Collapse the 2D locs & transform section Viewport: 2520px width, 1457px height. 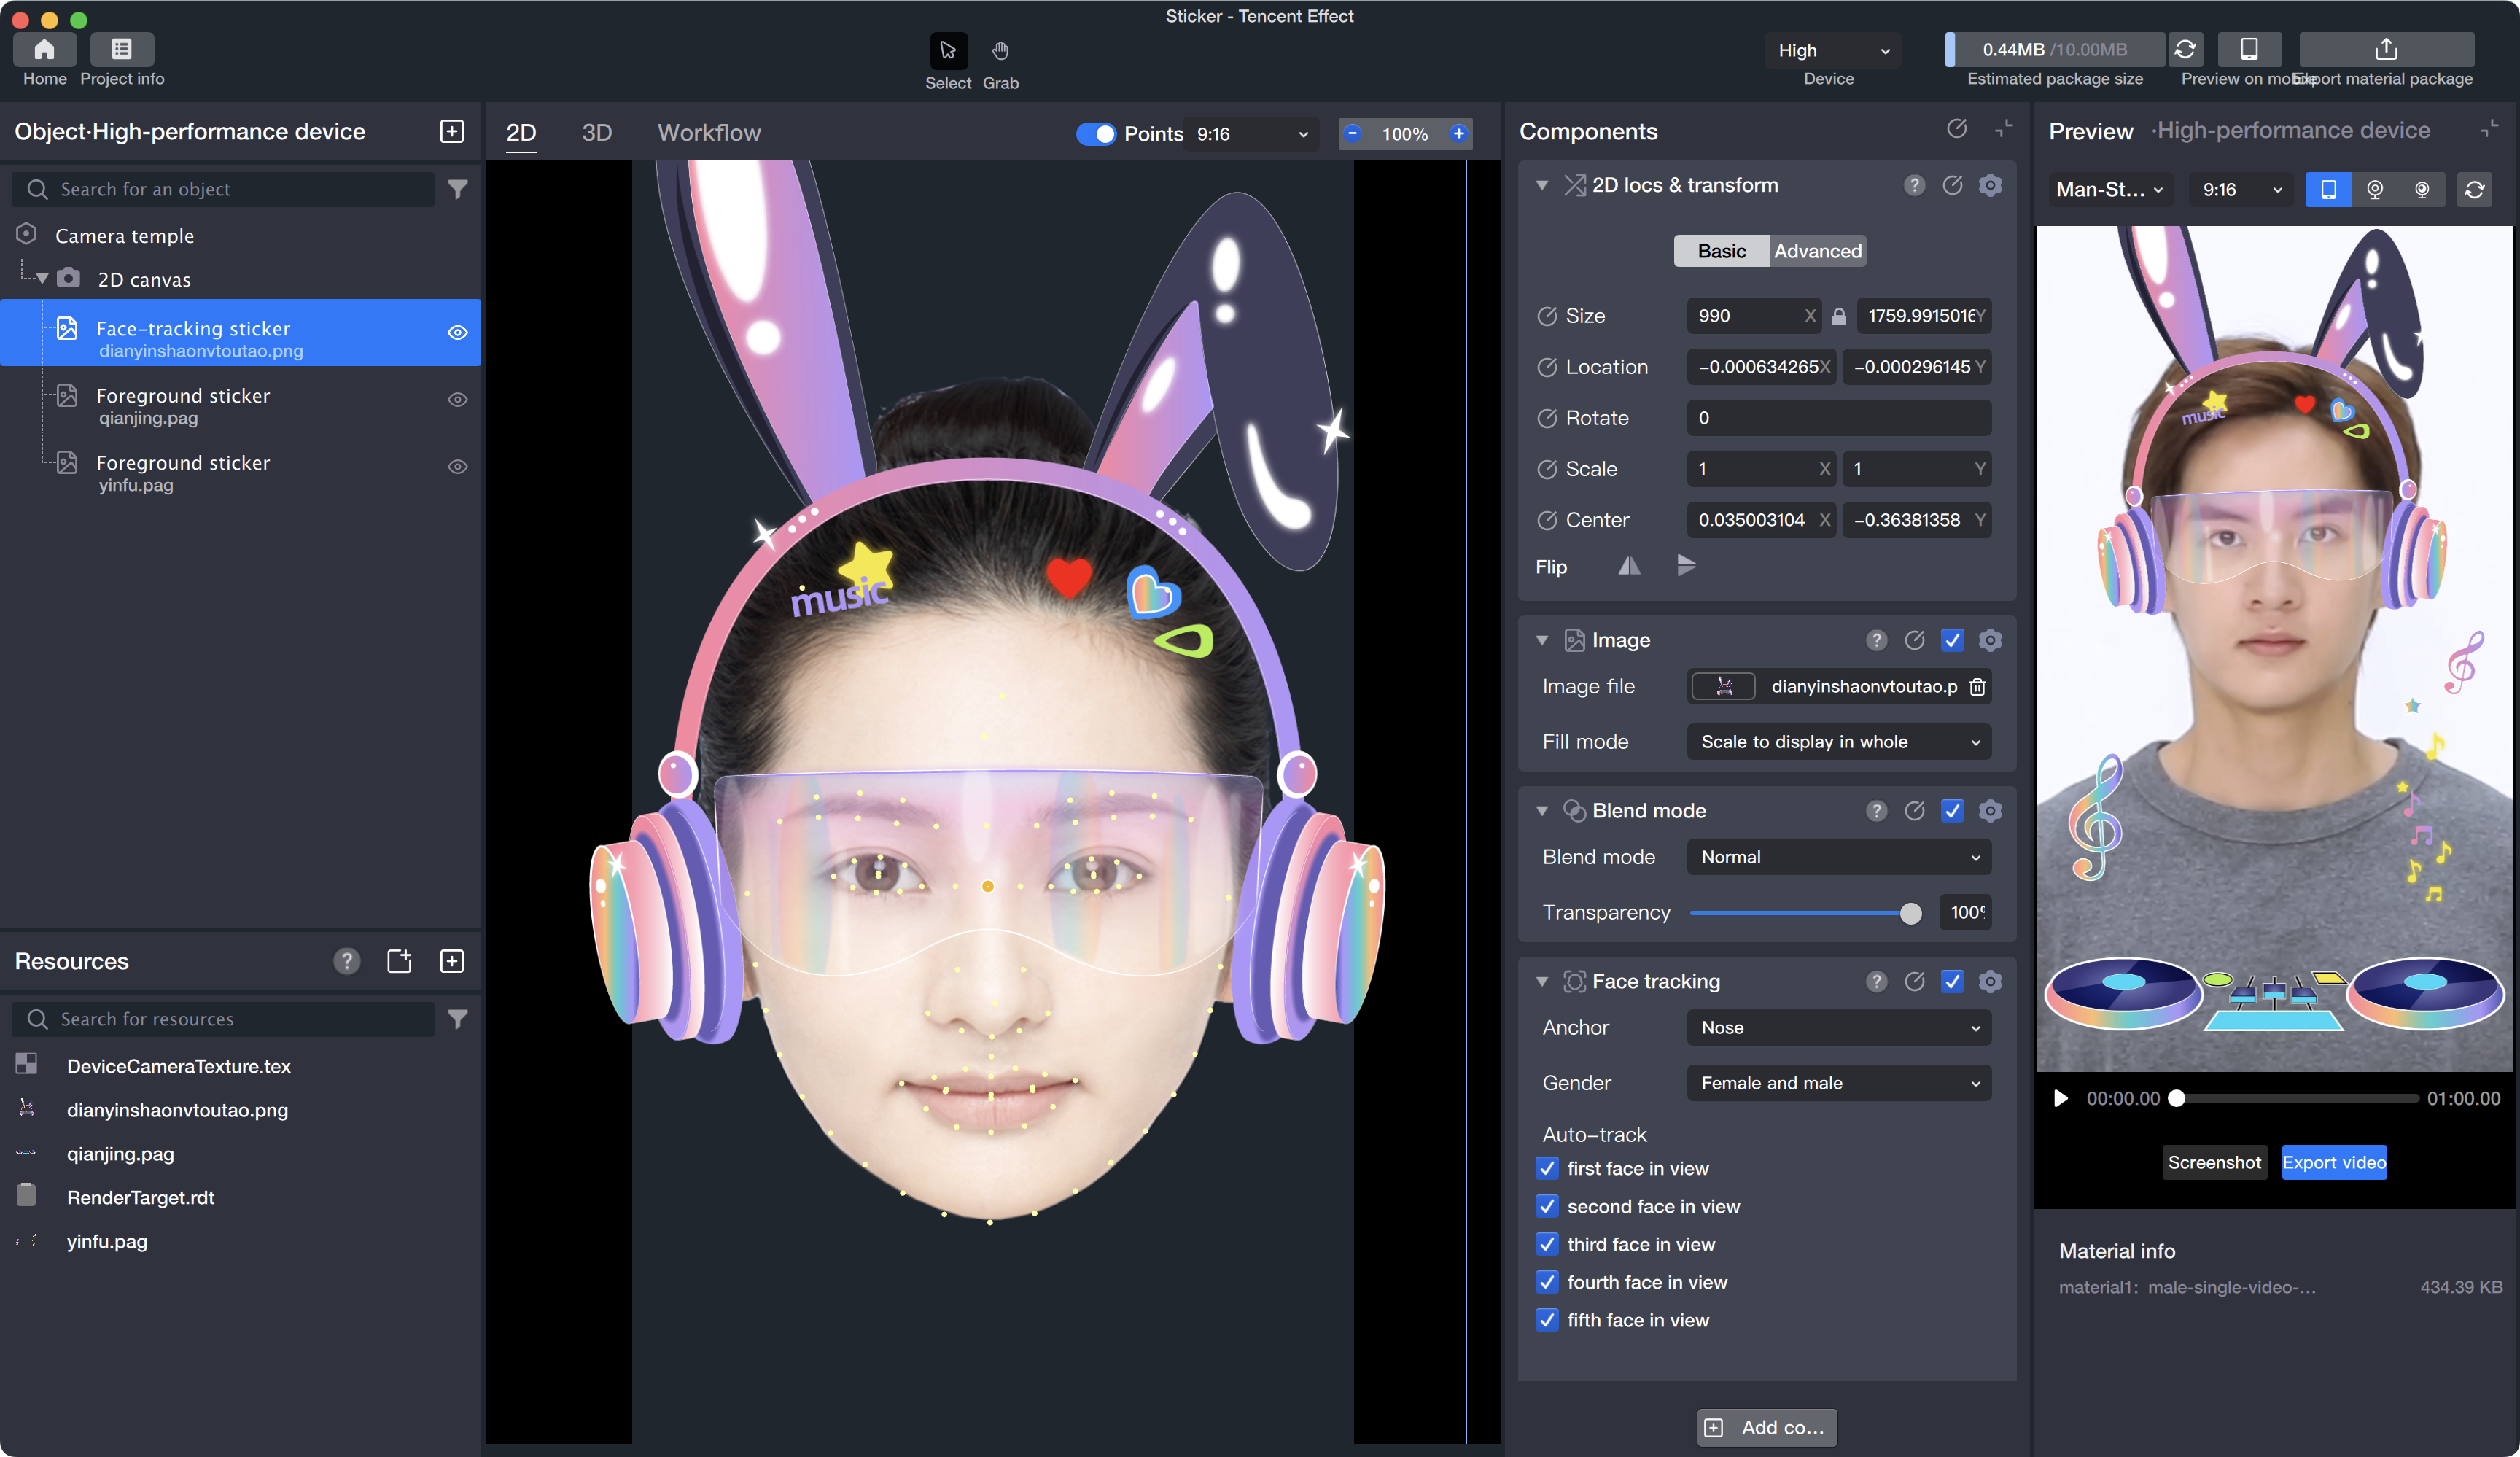[x=1542, y=186]
